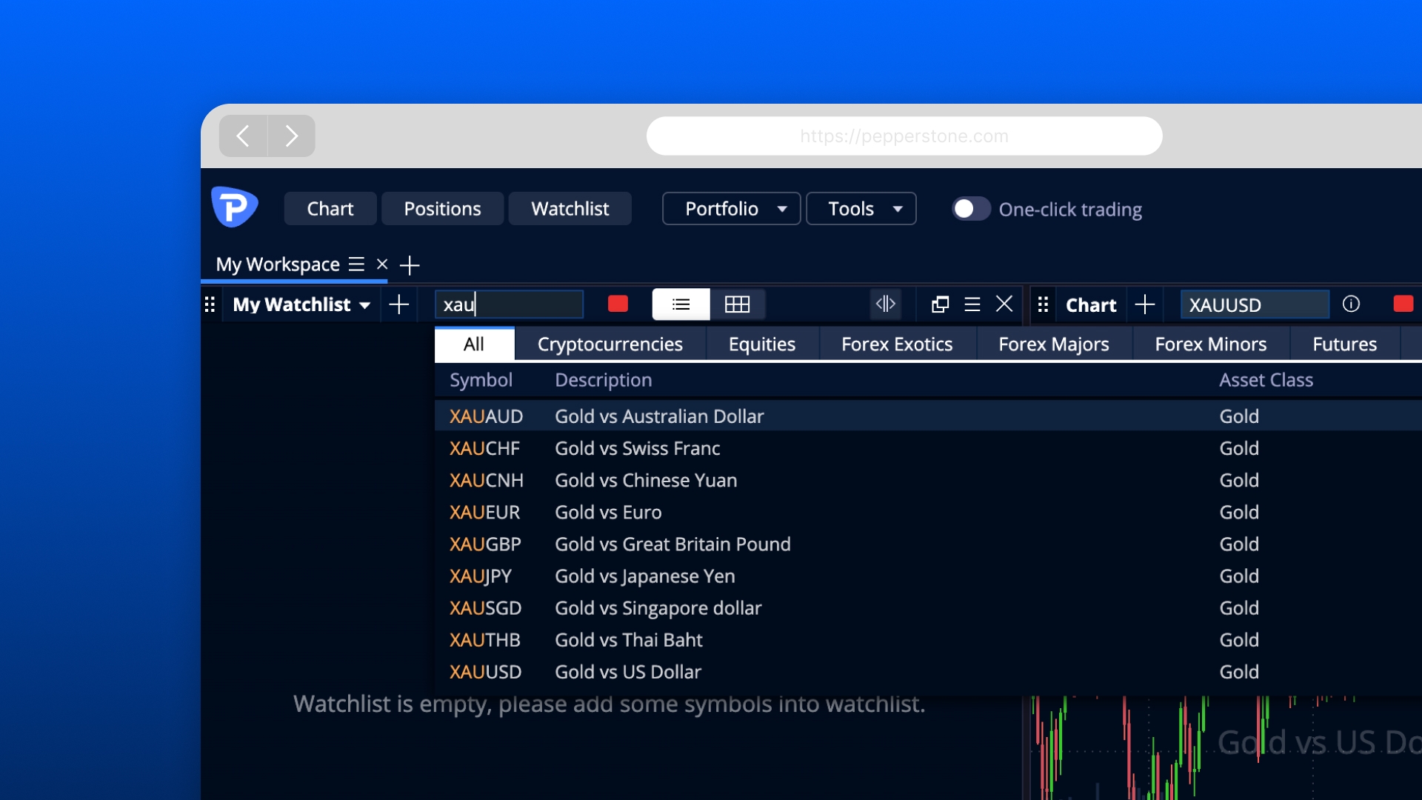Viewport: 1422px width, 800px height.
Task: Click the pop-out window icon in the watchlist panel
Action: coord(940,304)
